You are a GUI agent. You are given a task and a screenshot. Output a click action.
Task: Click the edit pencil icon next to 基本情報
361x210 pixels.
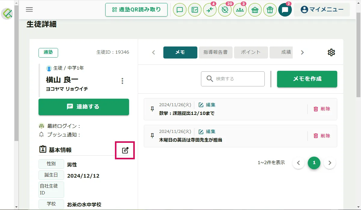(x=125, y=150)
